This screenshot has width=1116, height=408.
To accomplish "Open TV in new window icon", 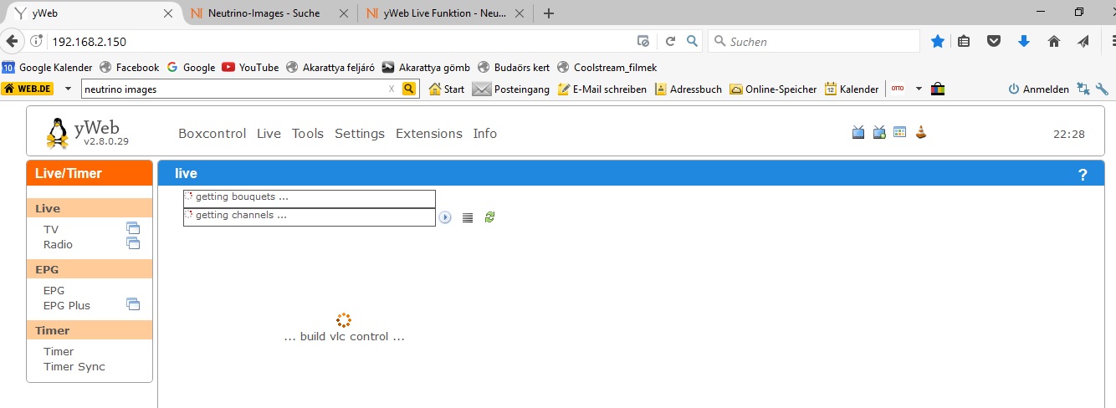I will pyautogui.click(x=133, y=228).
